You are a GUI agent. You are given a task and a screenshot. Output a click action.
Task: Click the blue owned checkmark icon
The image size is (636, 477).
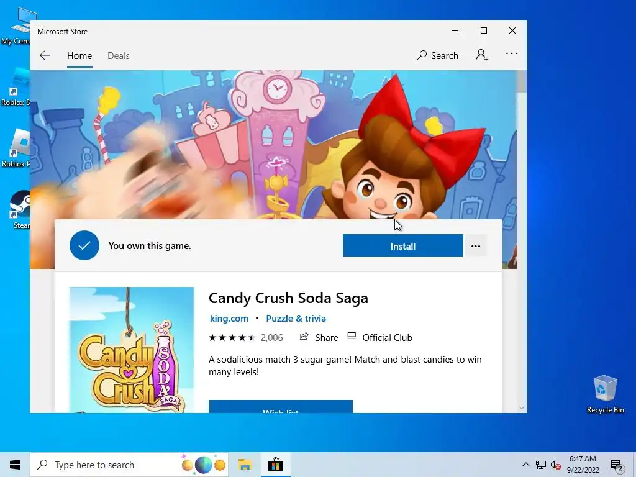[84, 245]
